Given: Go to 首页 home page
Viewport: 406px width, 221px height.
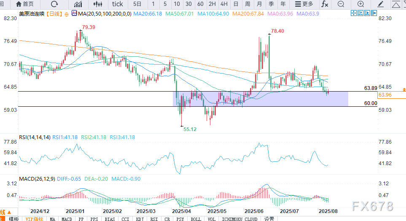Looking at the screenshot, I should (24, 4).
